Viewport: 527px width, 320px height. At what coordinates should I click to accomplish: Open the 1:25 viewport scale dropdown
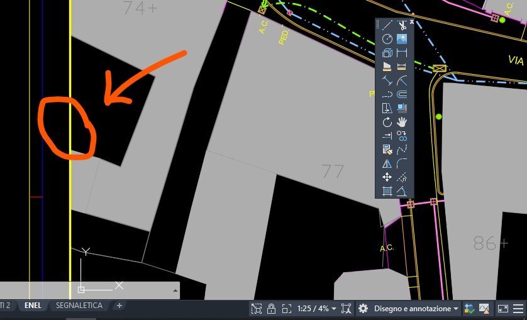(317, 308)
